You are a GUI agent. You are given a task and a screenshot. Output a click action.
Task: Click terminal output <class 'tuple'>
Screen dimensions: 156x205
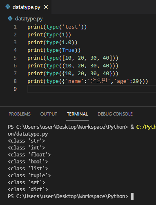[x=29, y=176]
